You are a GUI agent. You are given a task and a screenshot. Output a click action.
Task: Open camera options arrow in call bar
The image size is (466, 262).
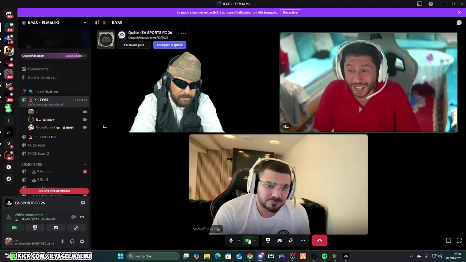pyautogui.click(x=255, y=241)
